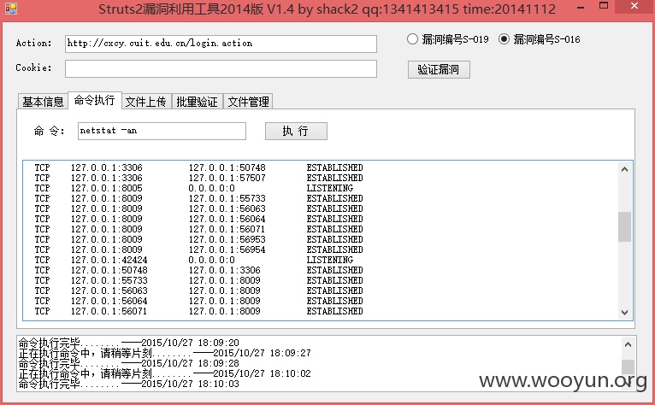Click the row with local address 127.0.0.1:55733
This screenshot has width=655, height=405.
(x=199, y=280)
